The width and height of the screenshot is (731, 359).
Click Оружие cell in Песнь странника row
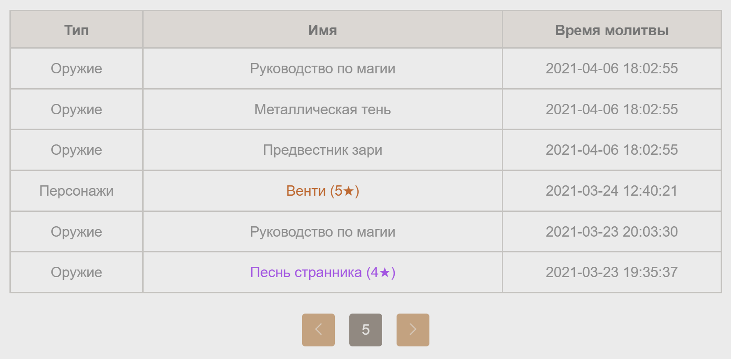(x=77, y=272)
